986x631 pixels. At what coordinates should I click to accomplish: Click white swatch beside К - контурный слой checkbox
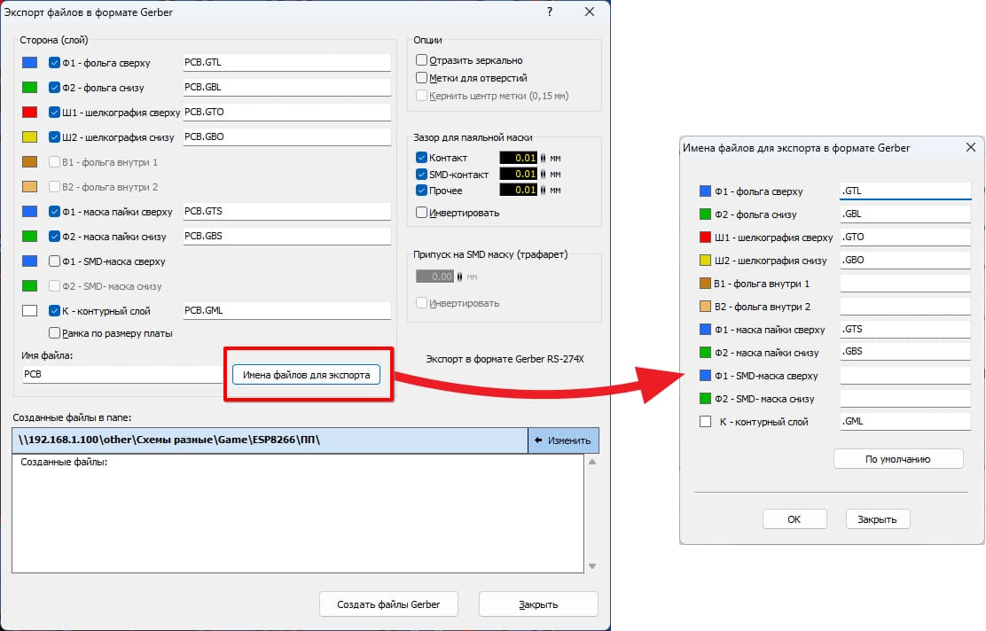pos(29,310)
